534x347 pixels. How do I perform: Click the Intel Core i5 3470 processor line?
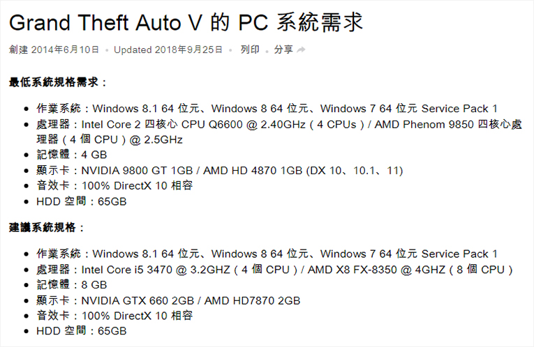pyautogui.click(x=274, y=269)
